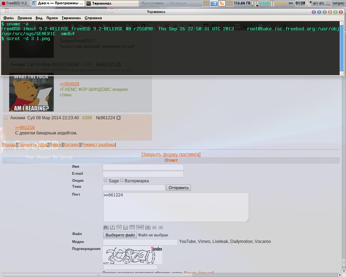
Task: Insert green quote marker in the post
Action: [119, 227]
